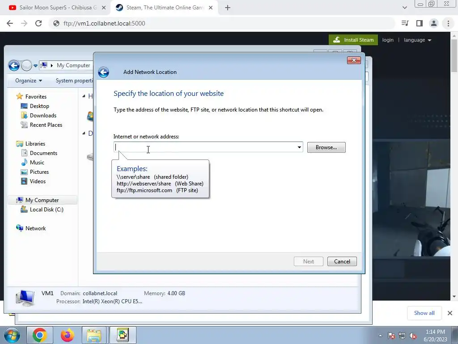458x344 pixels.
Task: Click the Install Steam button
Action: click(x=353, y=40)
